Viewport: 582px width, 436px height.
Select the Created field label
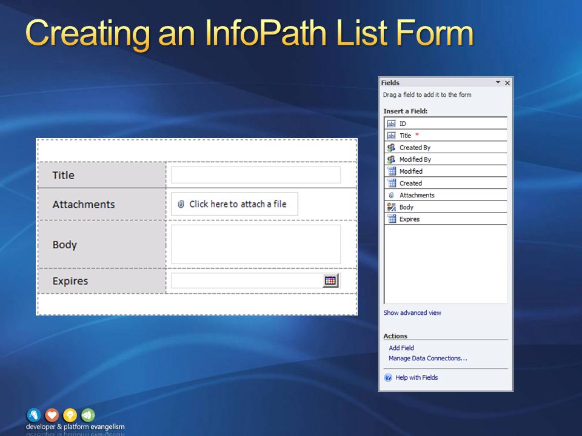410,183
